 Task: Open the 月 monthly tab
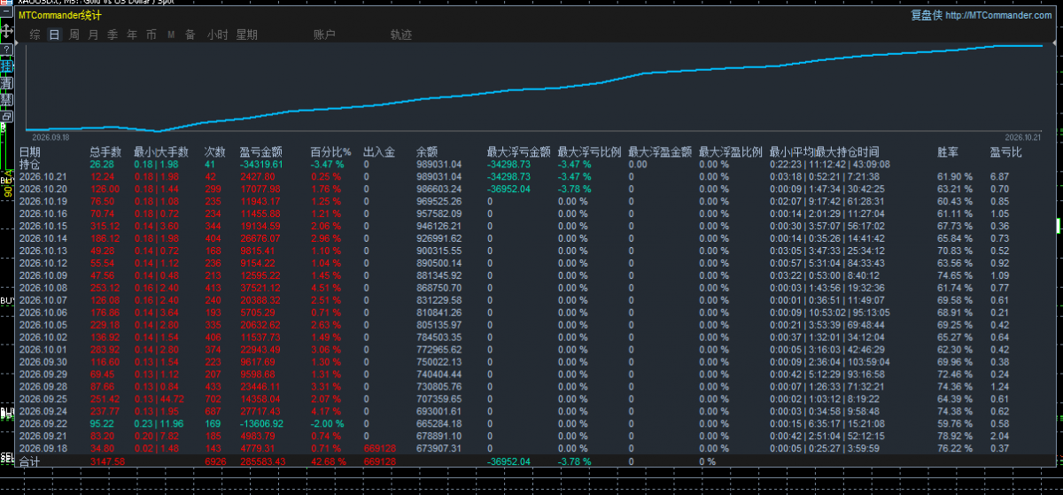pyautogui.click(x=93, y=35)
